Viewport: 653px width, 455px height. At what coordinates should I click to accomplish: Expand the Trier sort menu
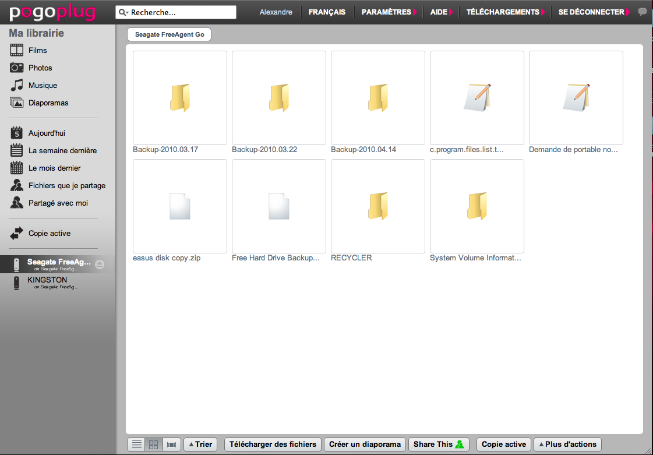[x=200, y=444]
